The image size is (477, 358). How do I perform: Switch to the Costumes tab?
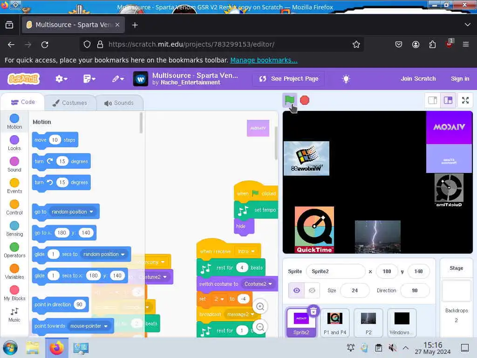[70, 103]
